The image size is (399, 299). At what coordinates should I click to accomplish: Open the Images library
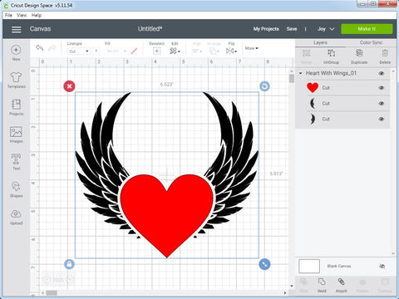click(x=16, y=135)
